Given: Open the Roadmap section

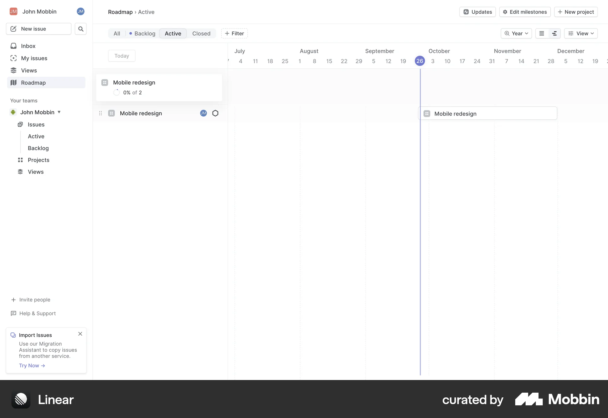Looking at the screenshot, I should tap(33, 82).
